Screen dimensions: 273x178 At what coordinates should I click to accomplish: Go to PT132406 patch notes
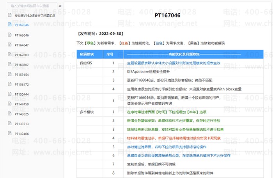click(x=22, y=134)
